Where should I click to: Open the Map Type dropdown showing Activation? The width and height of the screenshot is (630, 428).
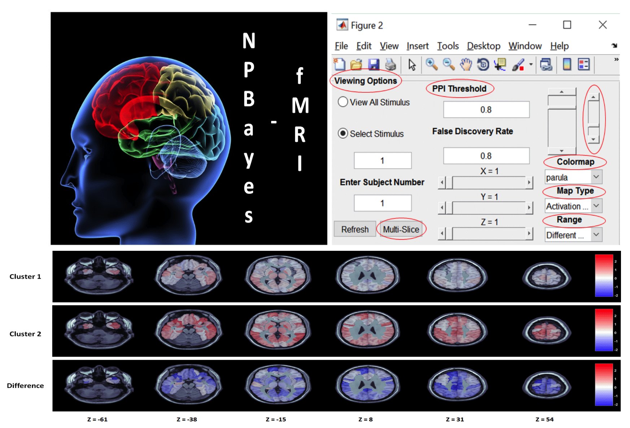tap(574, 206)
